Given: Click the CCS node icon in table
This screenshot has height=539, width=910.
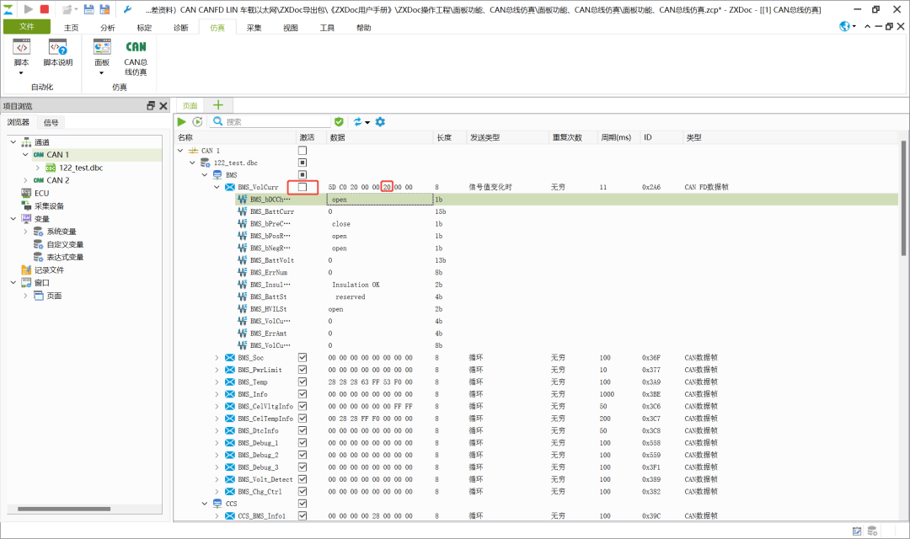Looking at the screenshot, I should 217,504.
